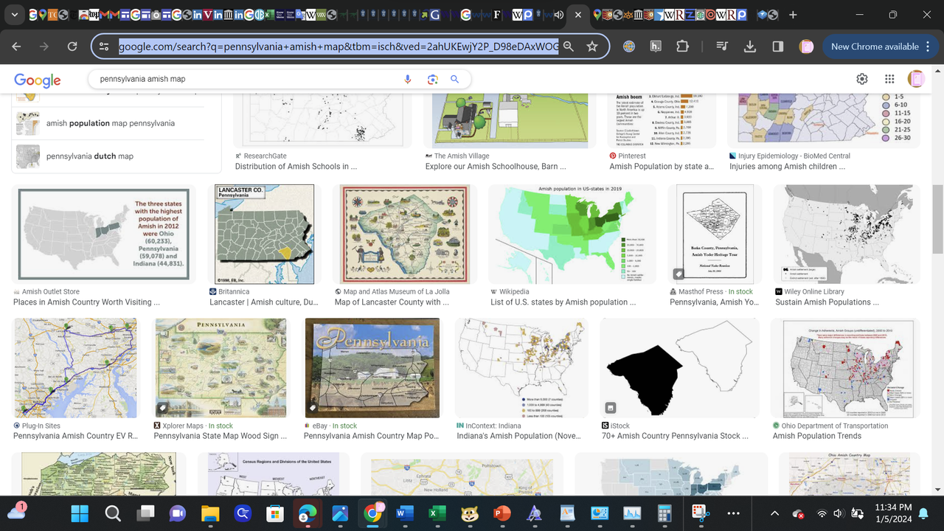Open 'Amish Population Trends' Ohio DOT result
This screenshot has height=531, width=944.
click(817, 436)
